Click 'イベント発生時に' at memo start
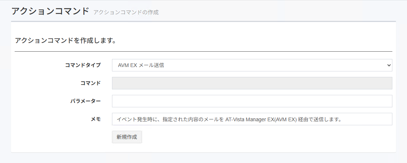This screenshot has height=163, width=407. 136,119
